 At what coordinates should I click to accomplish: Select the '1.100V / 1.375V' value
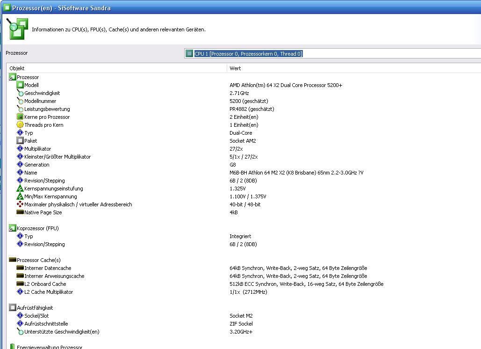click(x=248, y=197)
